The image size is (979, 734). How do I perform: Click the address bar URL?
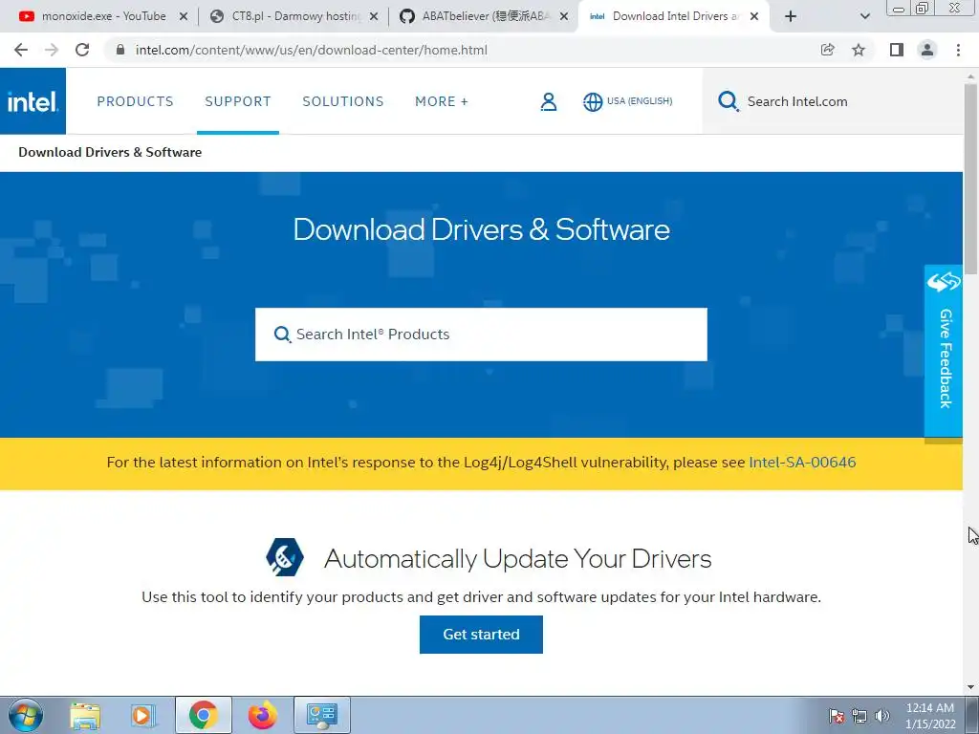311,50
